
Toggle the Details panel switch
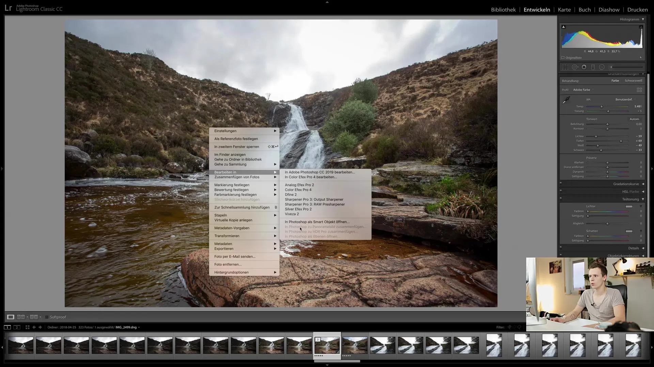point(561,247)
